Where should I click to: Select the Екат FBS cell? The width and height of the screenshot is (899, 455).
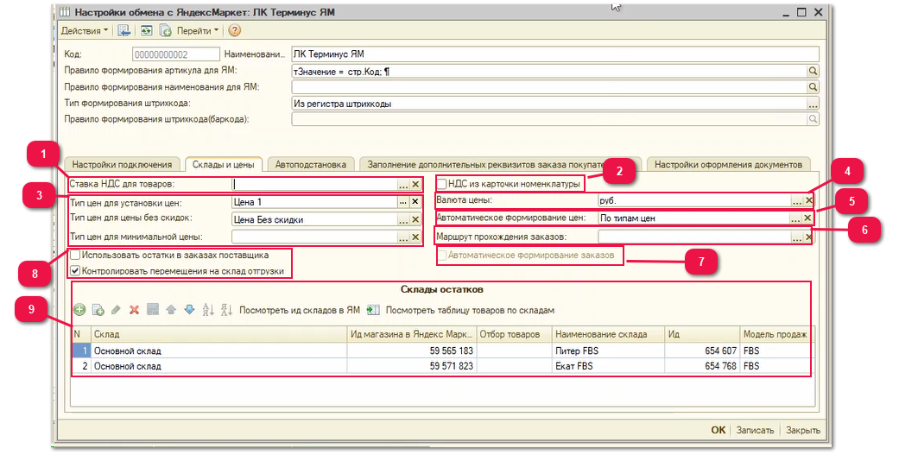point(608,365)
